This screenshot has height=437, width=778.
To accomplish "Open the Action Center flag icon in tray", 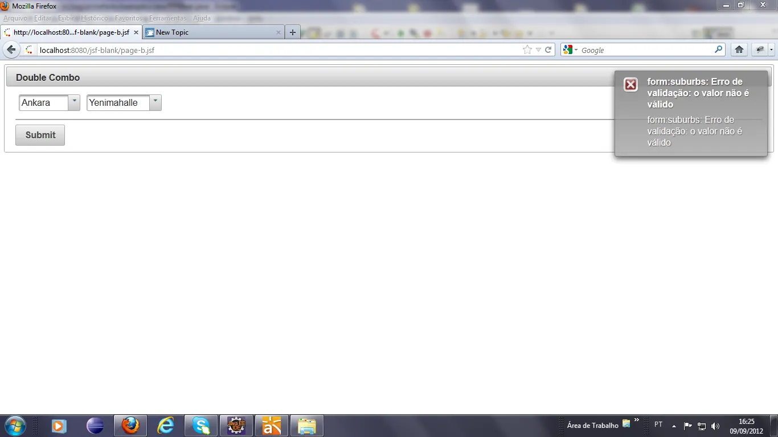I will click(x=687, y=426).
